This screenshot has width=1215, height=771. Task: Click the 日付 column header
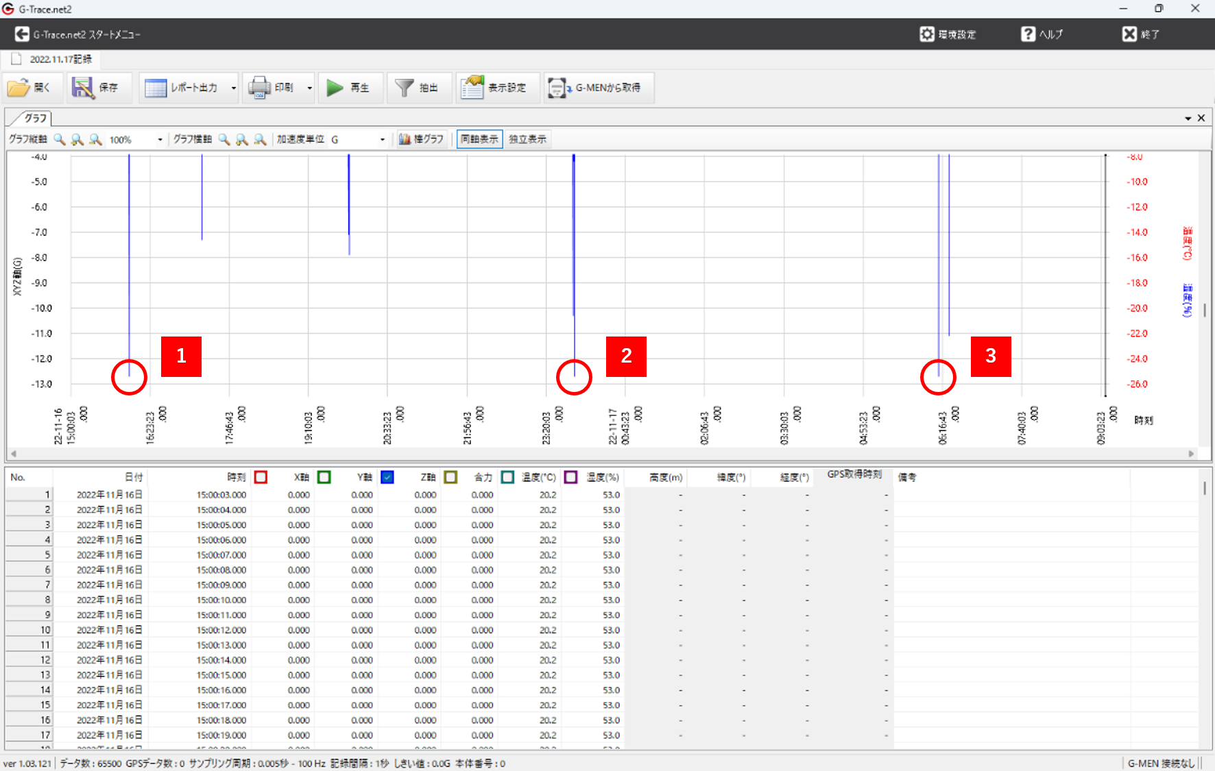point(99,477)
